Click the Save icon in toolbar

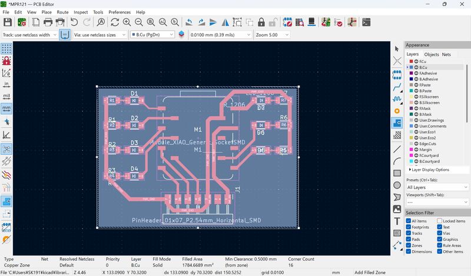click(8, 22)
